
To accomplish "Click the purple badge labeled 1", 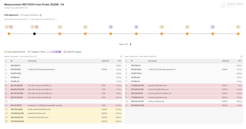I will point(212,27).
